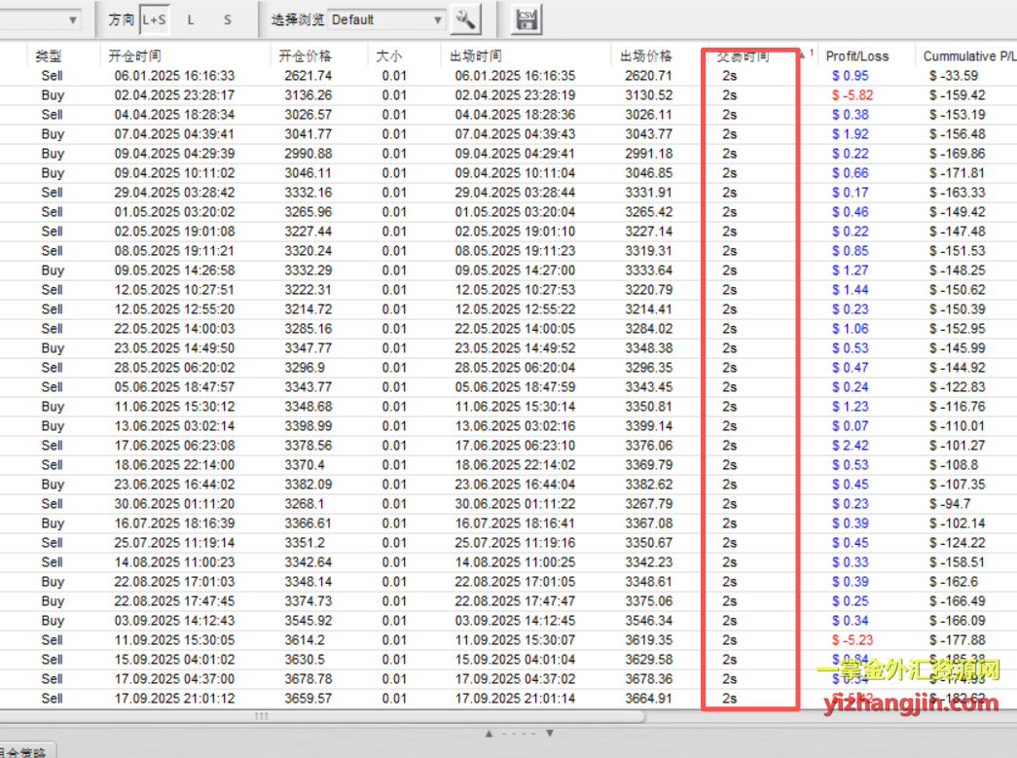This screenshot has height=758, width=1017.
Task: Open the Default view dropdown
Action: 386,19
